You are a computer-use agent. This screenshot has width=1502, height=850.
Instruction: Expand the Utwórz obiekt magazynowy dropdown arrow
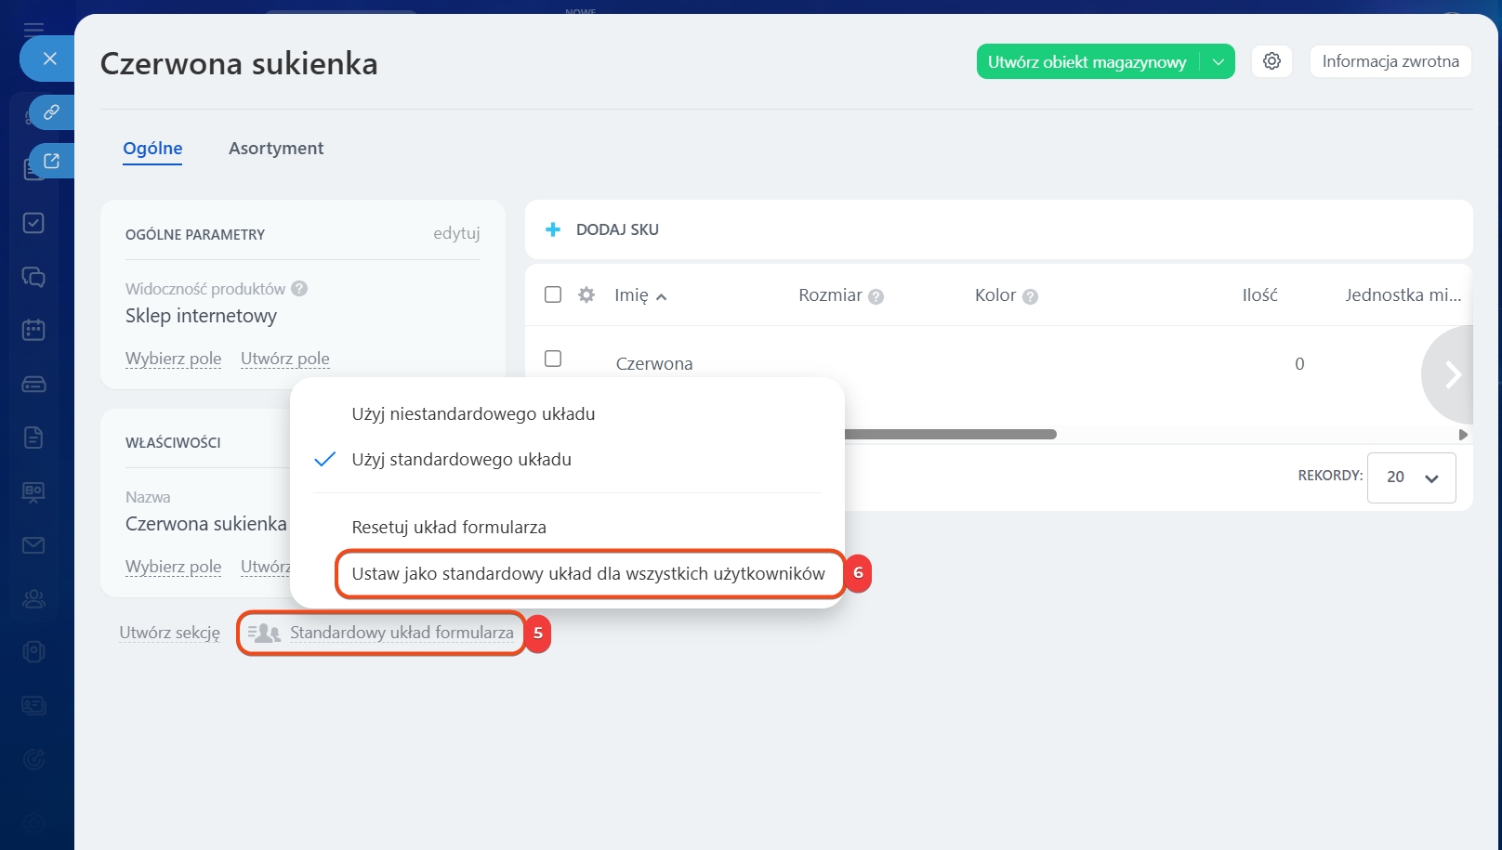[1218, 62]
